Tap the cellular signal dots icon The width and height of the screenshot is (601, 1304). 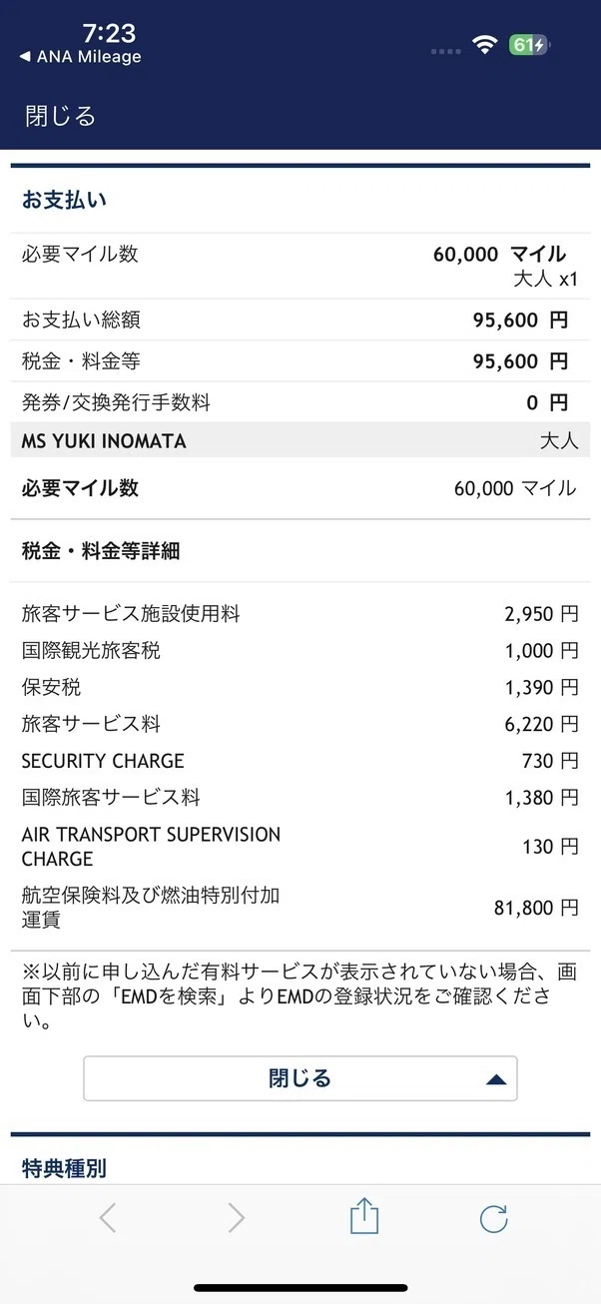446,47
